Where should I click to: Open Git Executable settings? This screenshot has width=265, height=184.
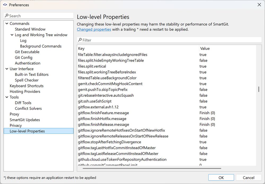(27, 52)
